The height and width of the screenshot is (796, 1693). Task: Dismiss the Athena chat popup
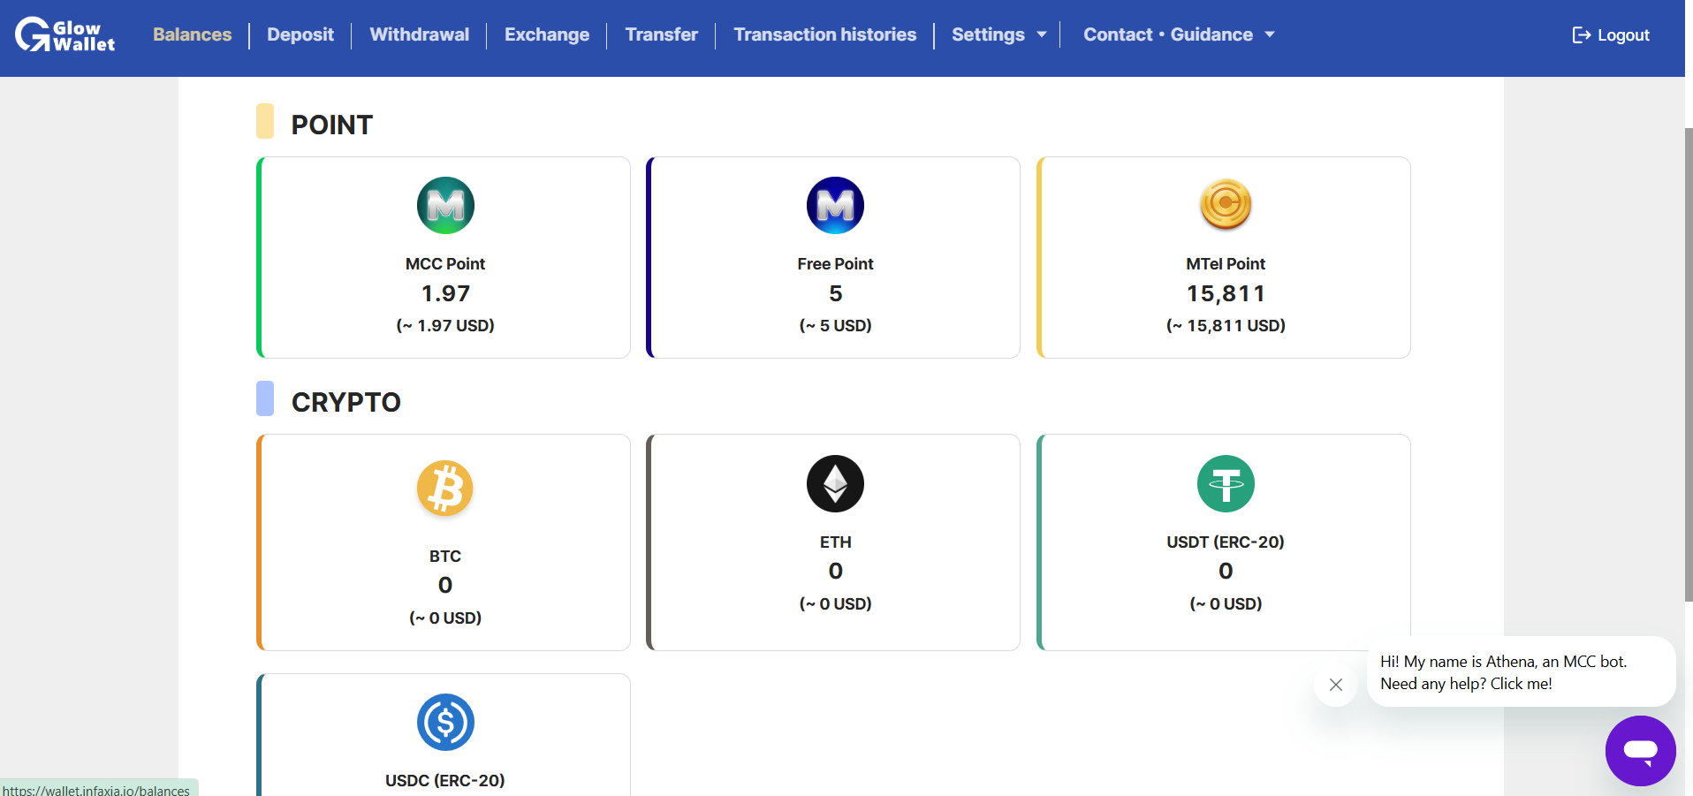pos(1336,685)
